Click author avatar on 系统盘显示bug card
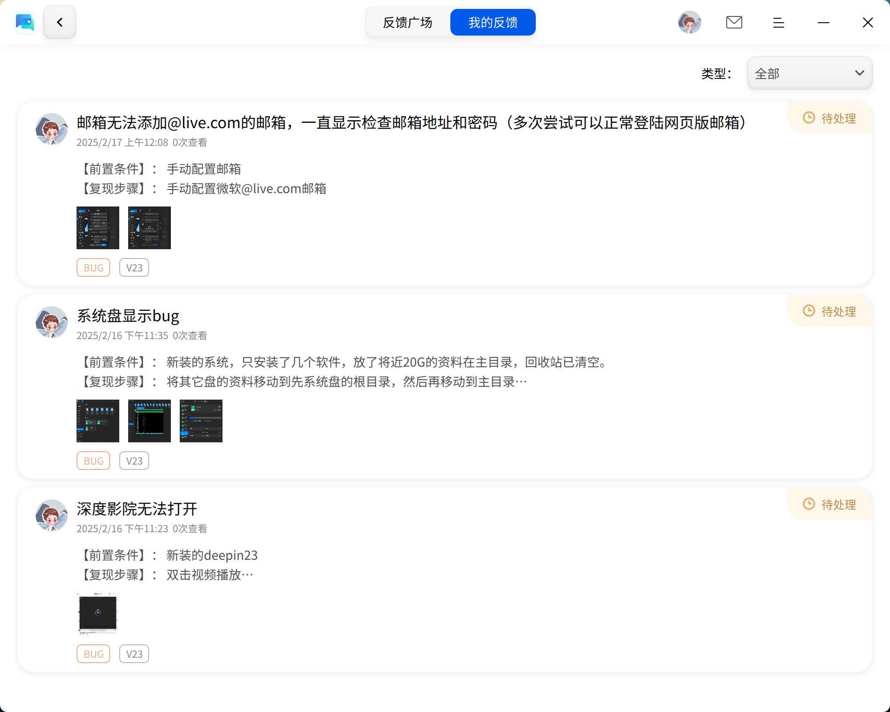 pos(52,322)
